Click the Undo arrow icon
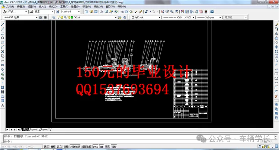Viewport: 279px width, 150px height. (147, 12)
